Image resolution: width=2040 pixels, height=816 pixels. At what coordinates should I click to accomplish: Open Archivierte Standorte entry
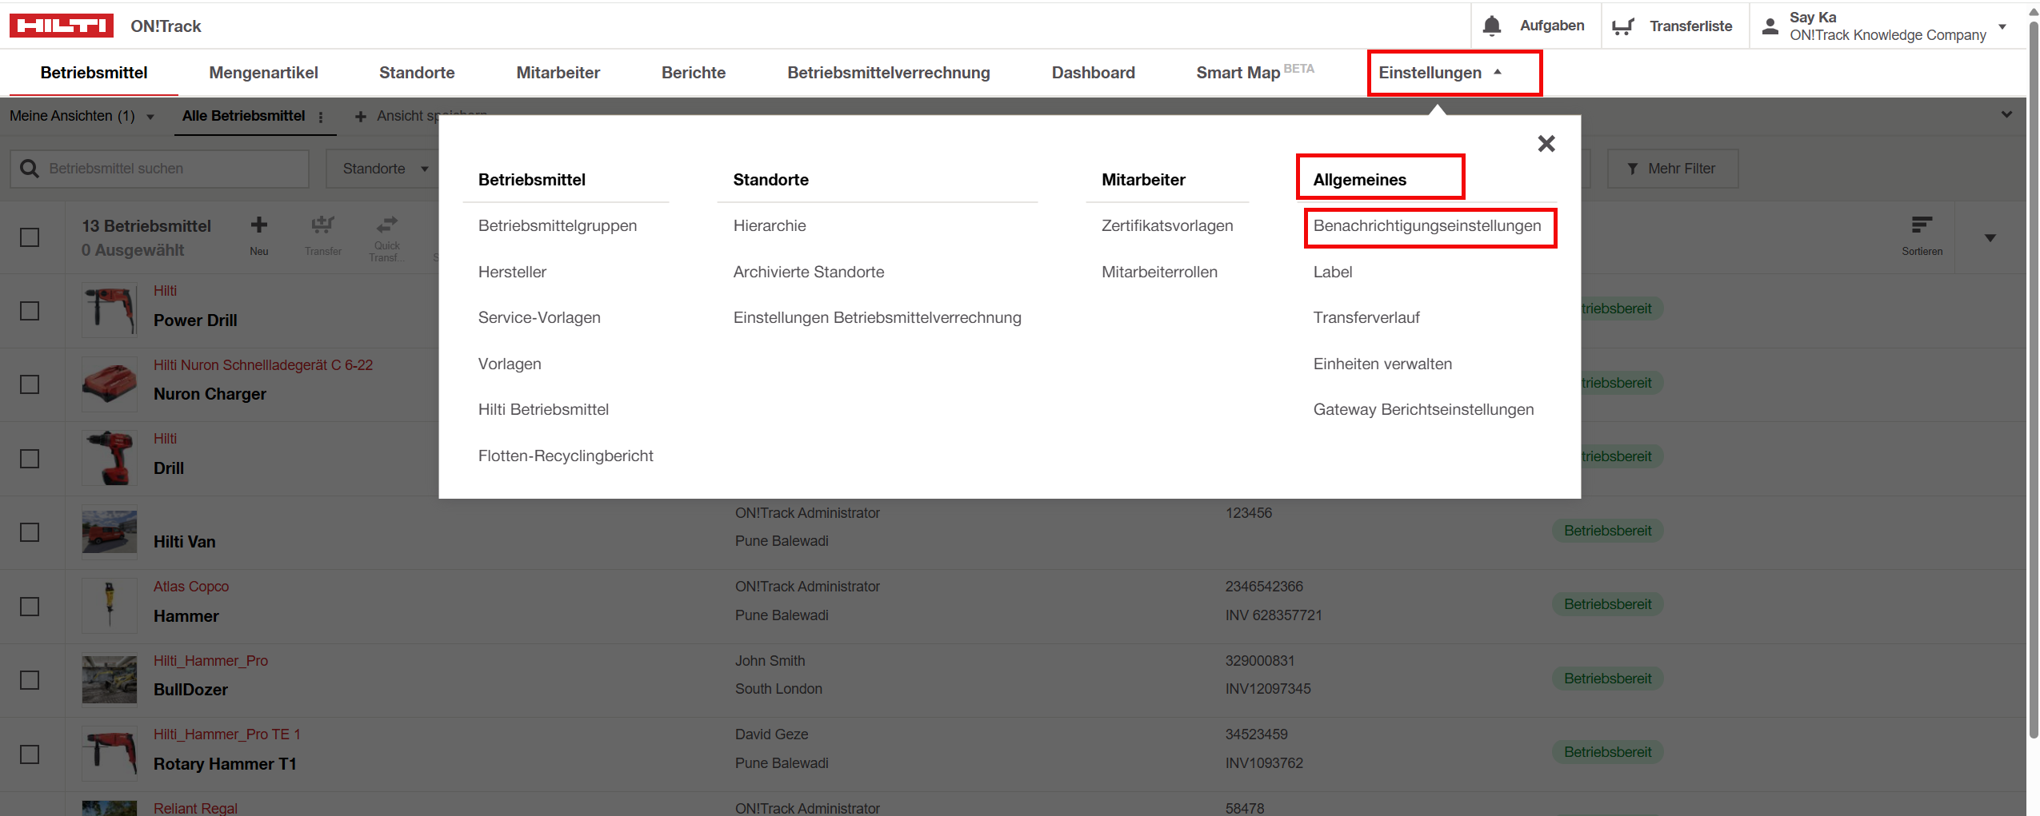point(809,272)
